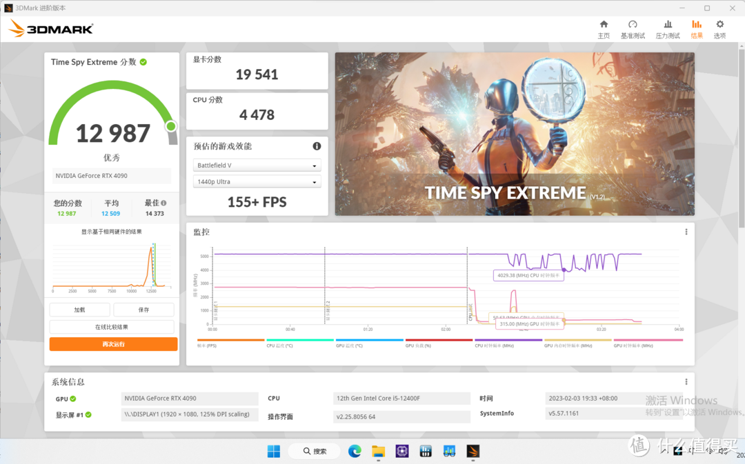
Task: Open the Windows Start menu
Action: [274, 451]
